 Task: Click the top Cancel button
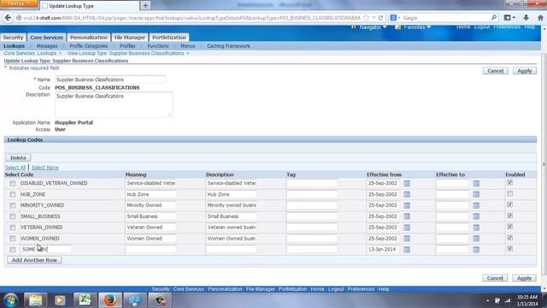click(496, 71)
